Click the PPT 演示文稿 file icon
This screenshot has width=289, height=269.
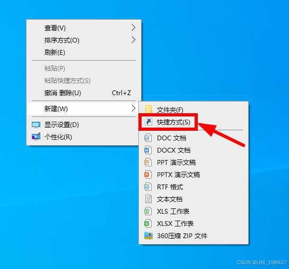point(148,162)
